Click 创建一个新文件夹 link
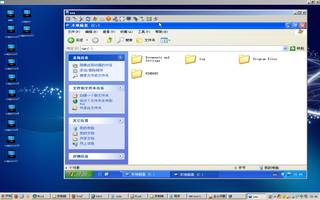 94,95
